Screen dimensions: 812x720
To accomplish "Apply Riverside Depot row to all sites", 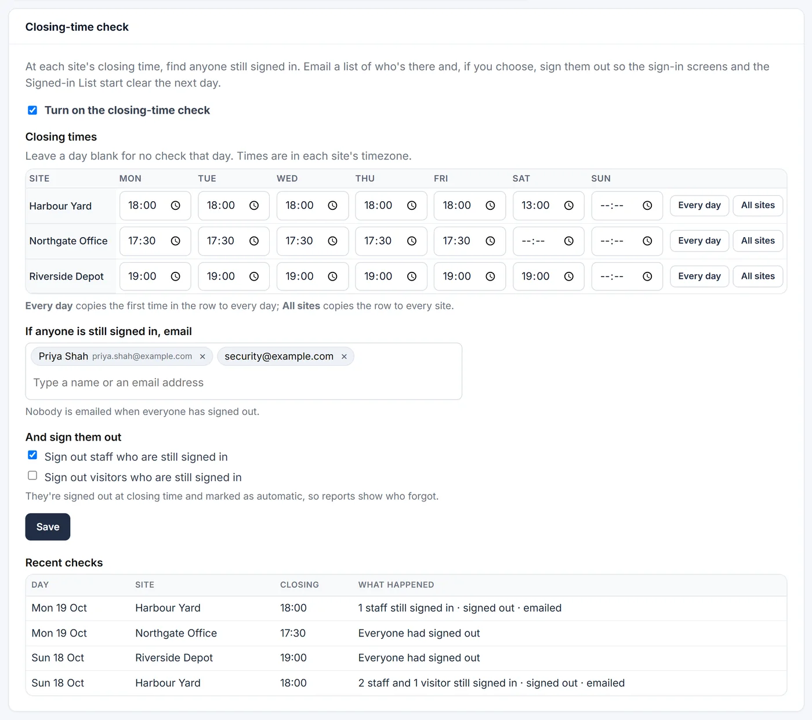I will [x=758, y=277].
